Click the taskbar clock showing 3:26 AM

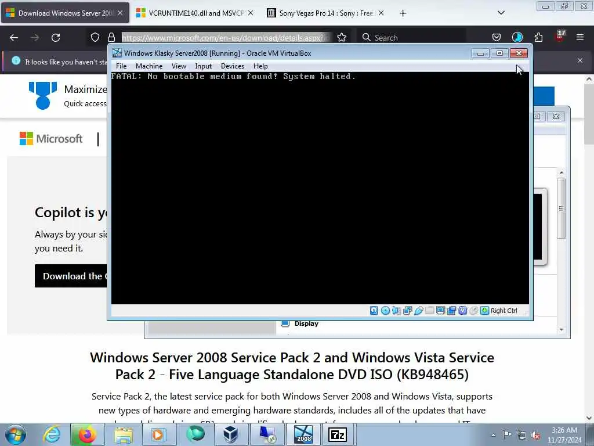click(x=564, y=435)
